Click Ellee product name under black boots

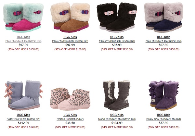tap(117, 41)
